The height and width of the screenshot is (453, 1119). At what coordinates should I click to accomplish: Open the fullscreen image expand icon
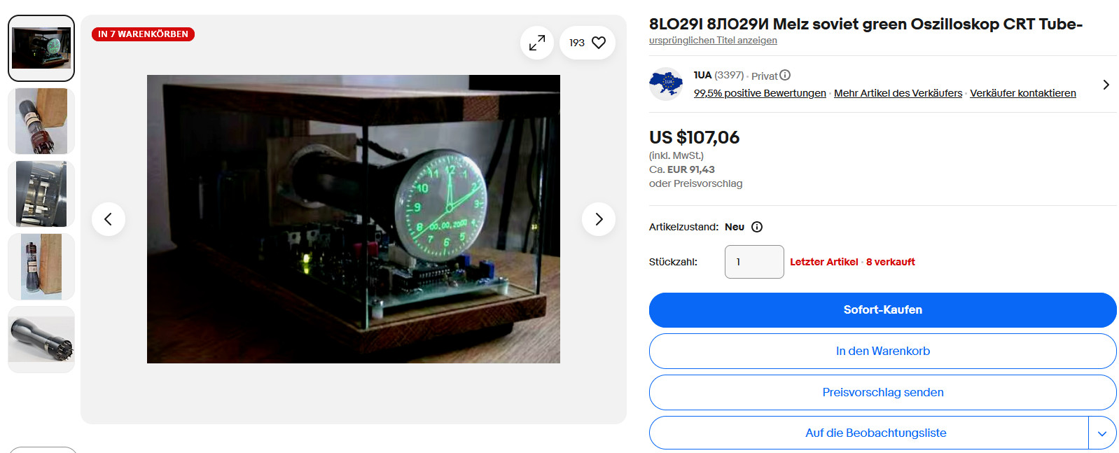(x=537, y=43)
